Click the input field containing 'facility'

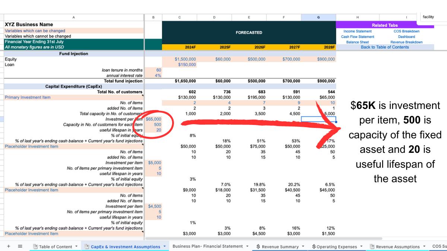[433, 17]
